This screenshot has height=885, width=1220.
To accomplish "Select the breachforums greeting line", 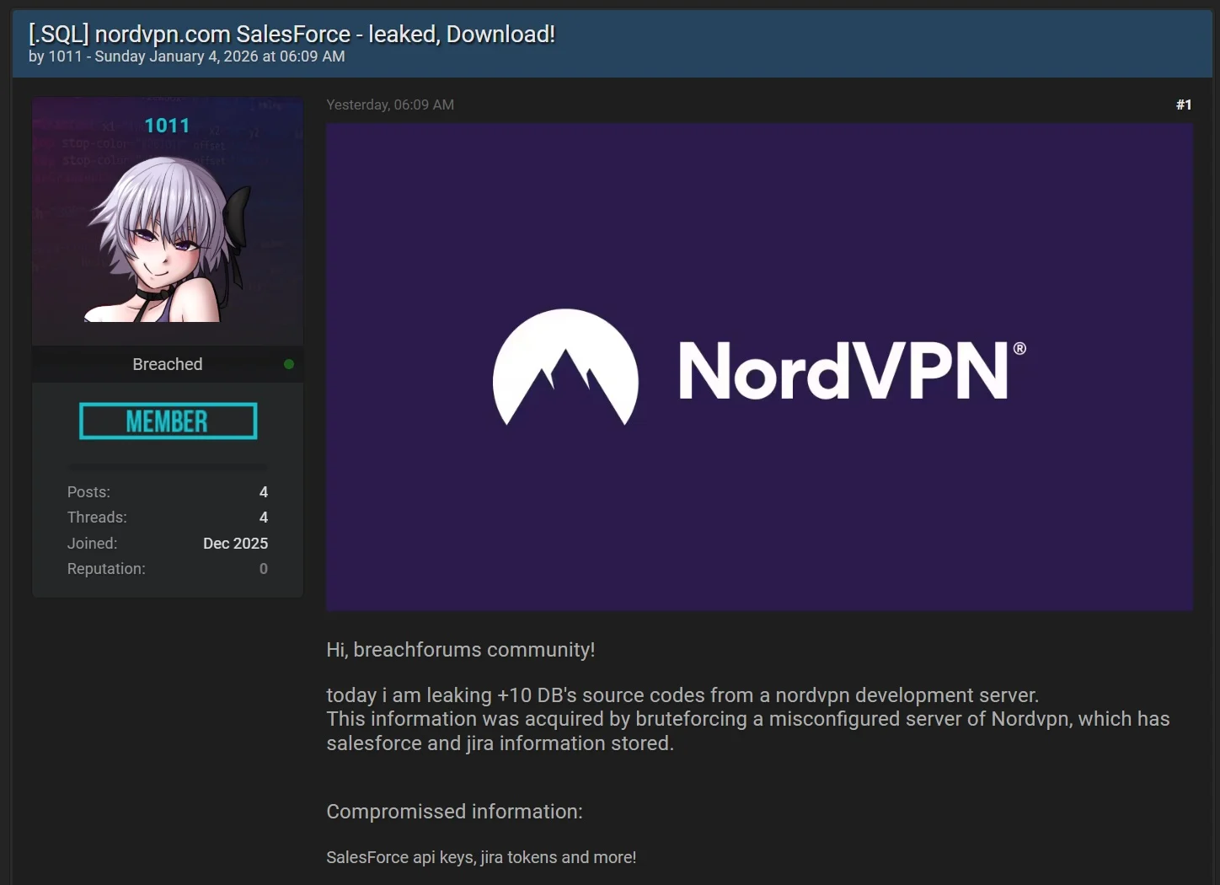I will click(460, 650).
